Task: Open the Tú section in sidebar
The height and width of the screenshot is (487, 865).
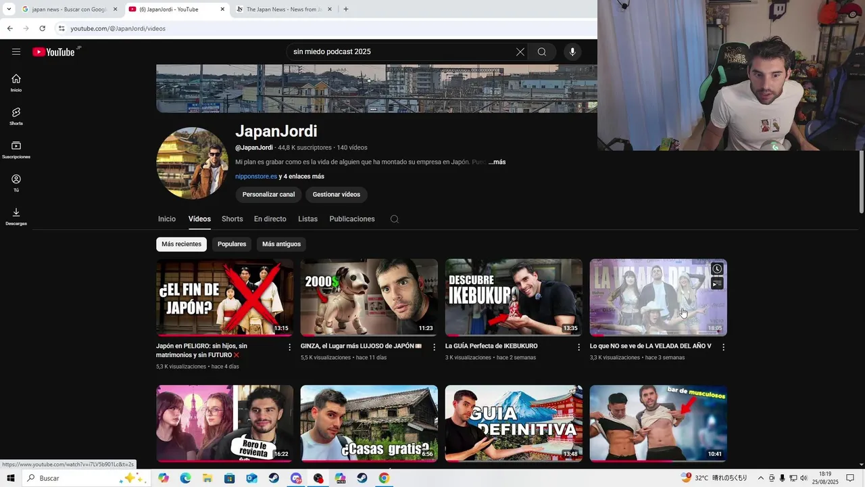Action: click(16, 183)
